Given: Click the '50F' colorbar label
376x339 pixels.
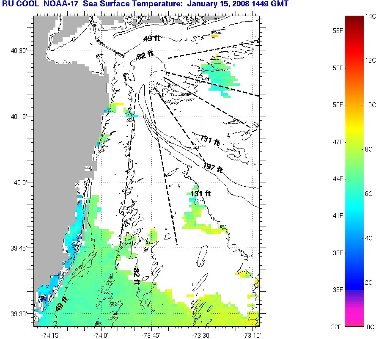Looking at the screenshot, I should coord(338,105).
